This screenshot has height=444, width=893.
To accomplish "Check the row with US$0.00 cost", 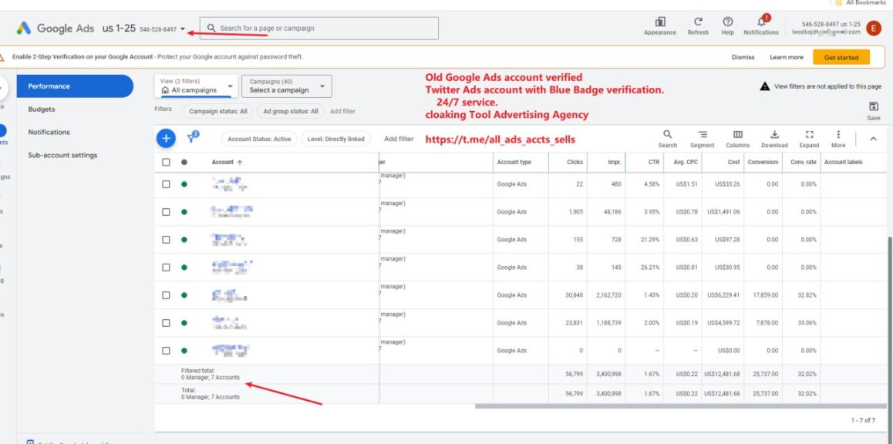I will (x=166, y=351).
